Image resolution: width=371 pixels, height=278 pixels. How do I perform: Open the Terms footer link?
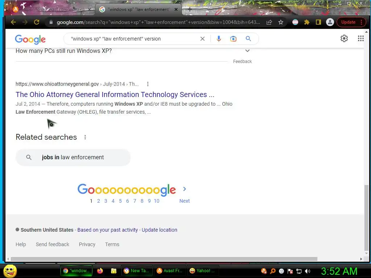(112, 244)
